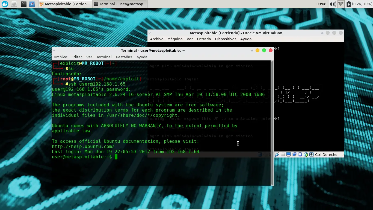Open the window menu arrow on the Terminal title bar
This screenshot has width=373, height=210.
pos(54,51)
